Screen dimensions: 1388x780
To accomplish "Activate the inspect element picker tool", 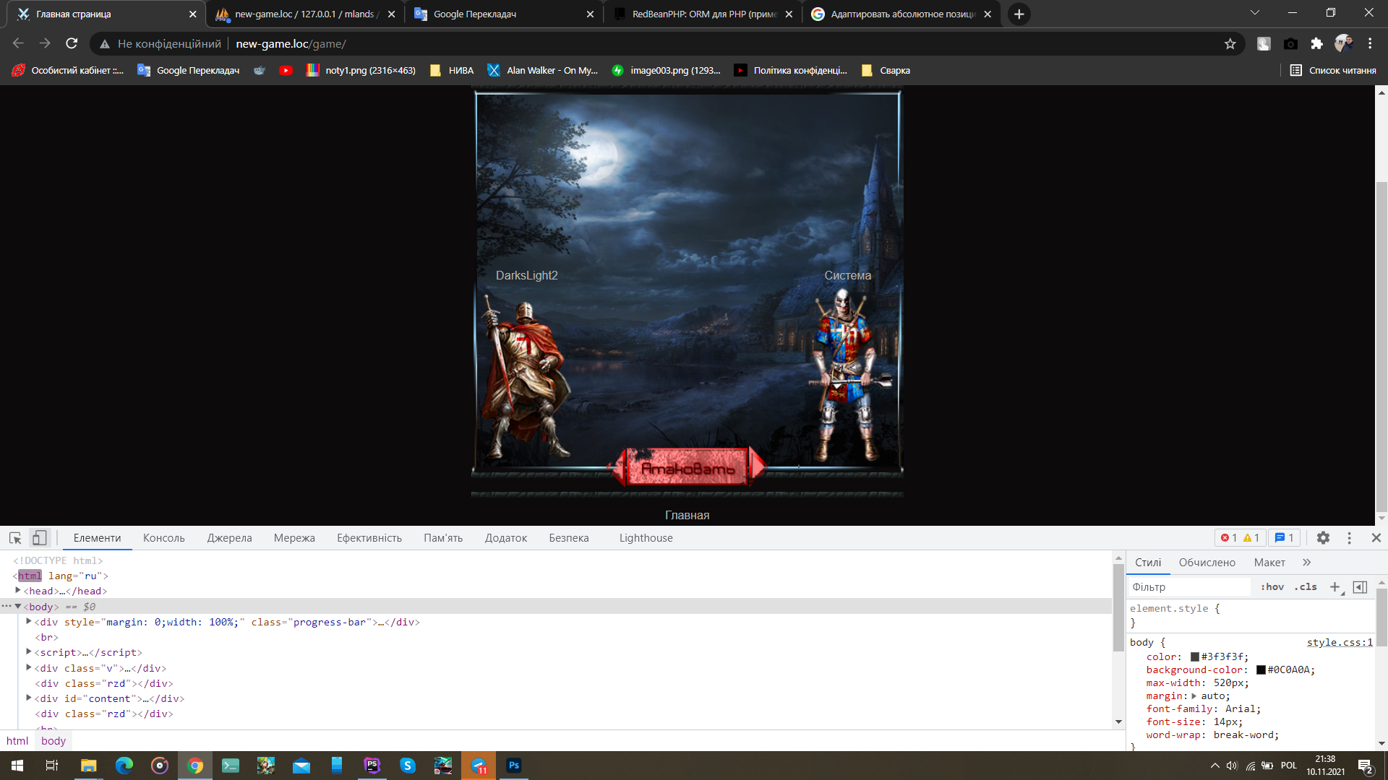I will pyautogui.click(x=15, y=538).
